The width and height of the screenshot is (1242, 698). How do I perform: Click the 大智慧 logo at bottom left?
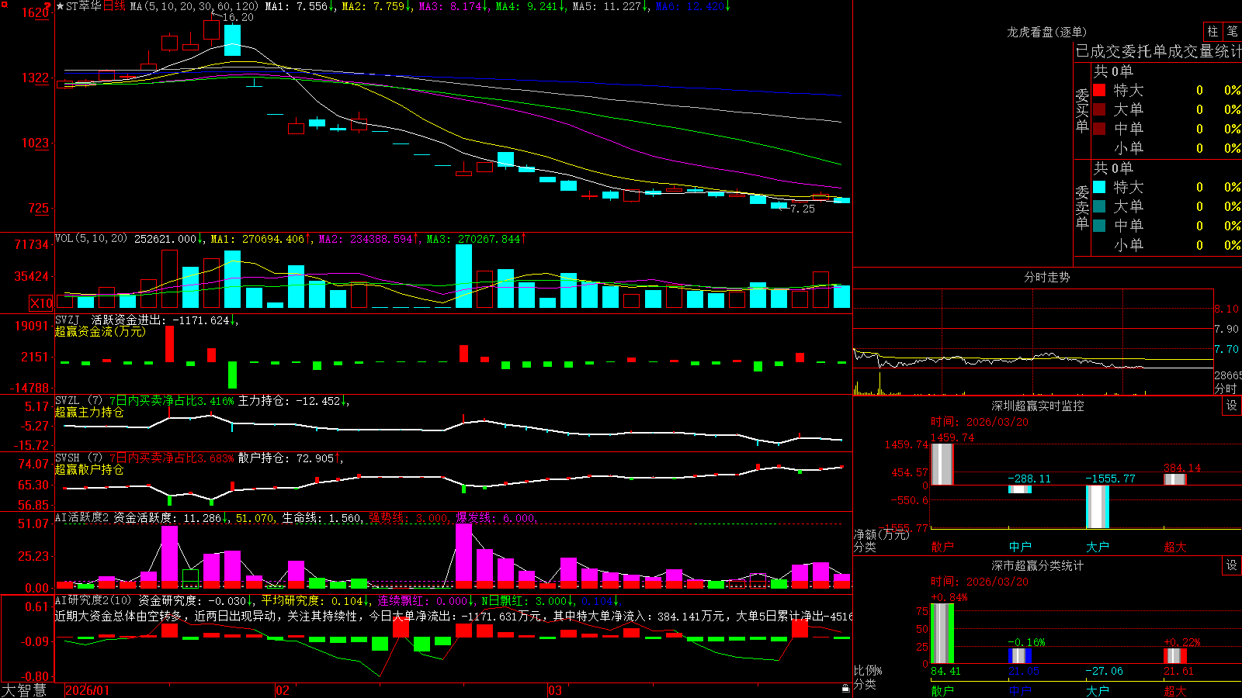pyautogui.click(x=25, y=690)
